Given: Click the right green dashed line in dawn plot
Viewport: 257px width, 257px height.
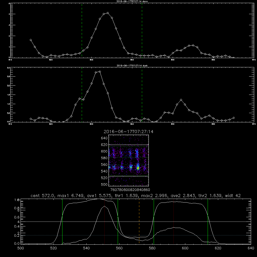Looking at the screenshot, I should click(142, 30).
